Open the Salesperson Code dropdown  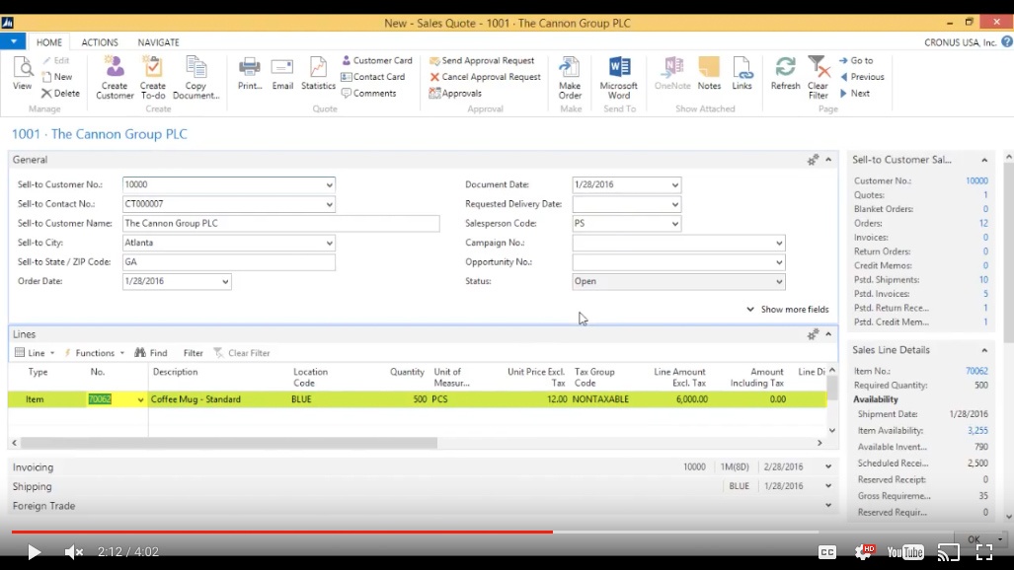pyautogui.click(x=675, y=224)
